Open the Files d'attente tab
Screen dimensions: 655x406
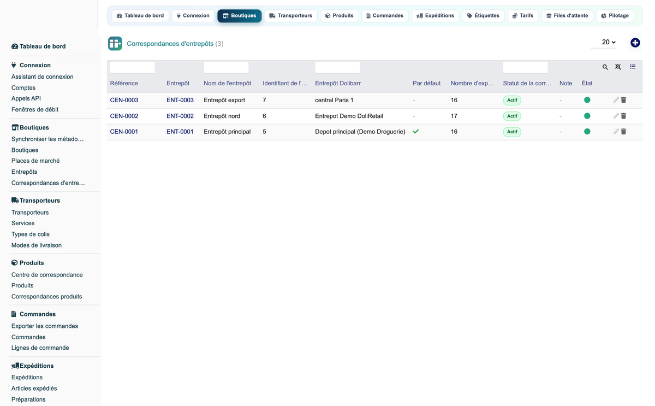(567, 16)
